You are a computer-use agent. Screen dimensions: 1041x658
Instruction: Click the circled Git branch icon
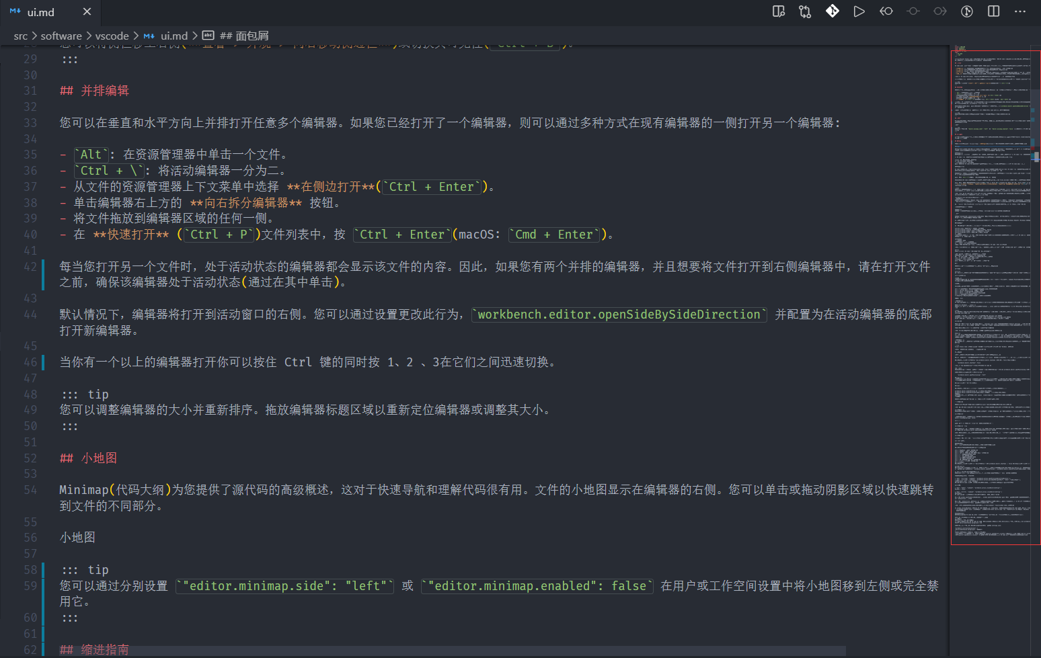click(967, 11)
